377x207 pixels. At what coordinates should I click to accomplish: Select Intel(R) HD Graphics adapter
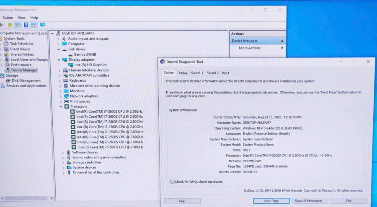pos(90,65)
